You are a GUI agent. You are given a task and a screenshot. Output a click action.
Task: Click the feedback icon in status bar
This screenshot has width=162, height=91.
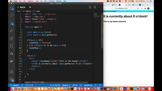(x=96, y=85)
